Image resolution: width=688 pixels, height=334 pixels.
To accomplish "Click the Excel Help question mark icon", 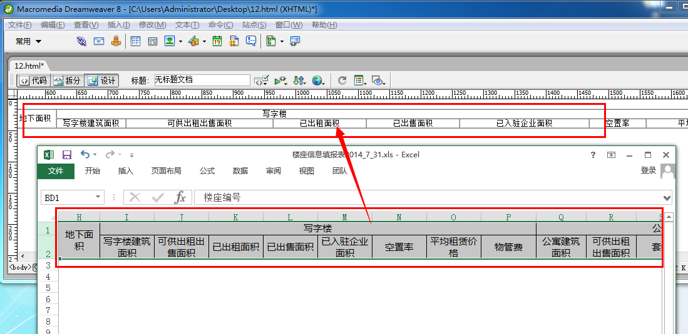I will coord(593,155).
